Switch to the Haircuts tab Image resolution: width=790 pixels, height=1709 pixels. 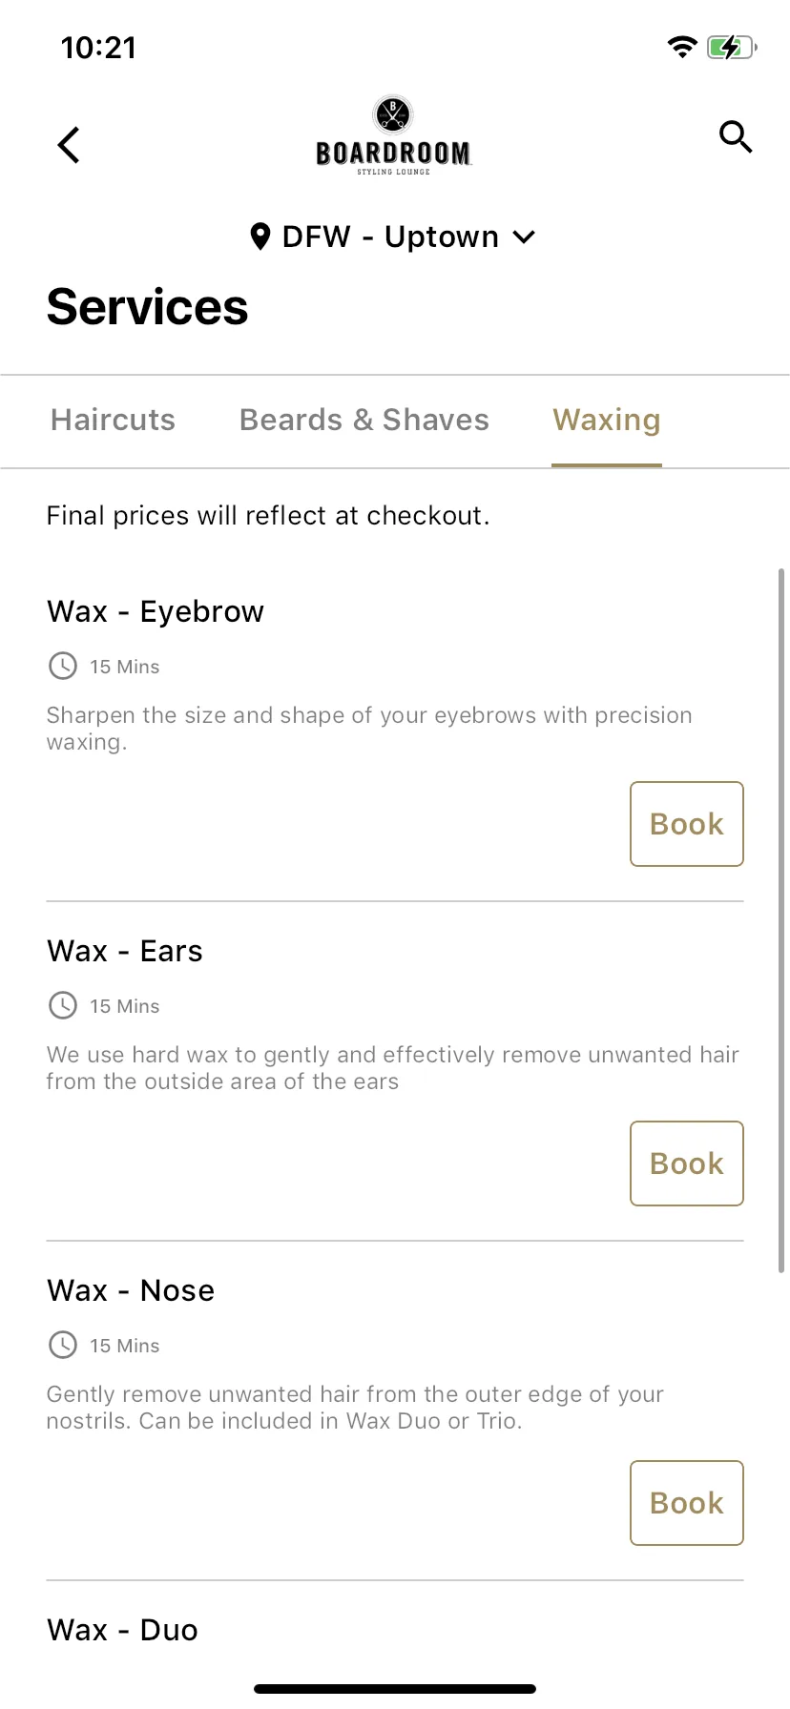(x=114, y=420)
